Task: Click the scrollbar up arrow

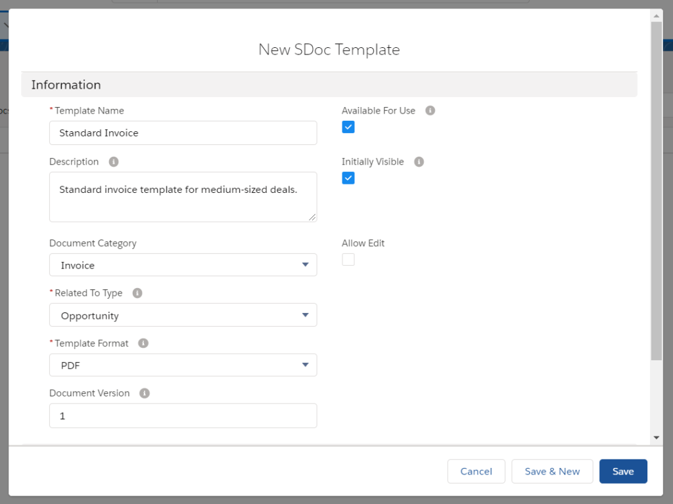Action: pos(656,14)
